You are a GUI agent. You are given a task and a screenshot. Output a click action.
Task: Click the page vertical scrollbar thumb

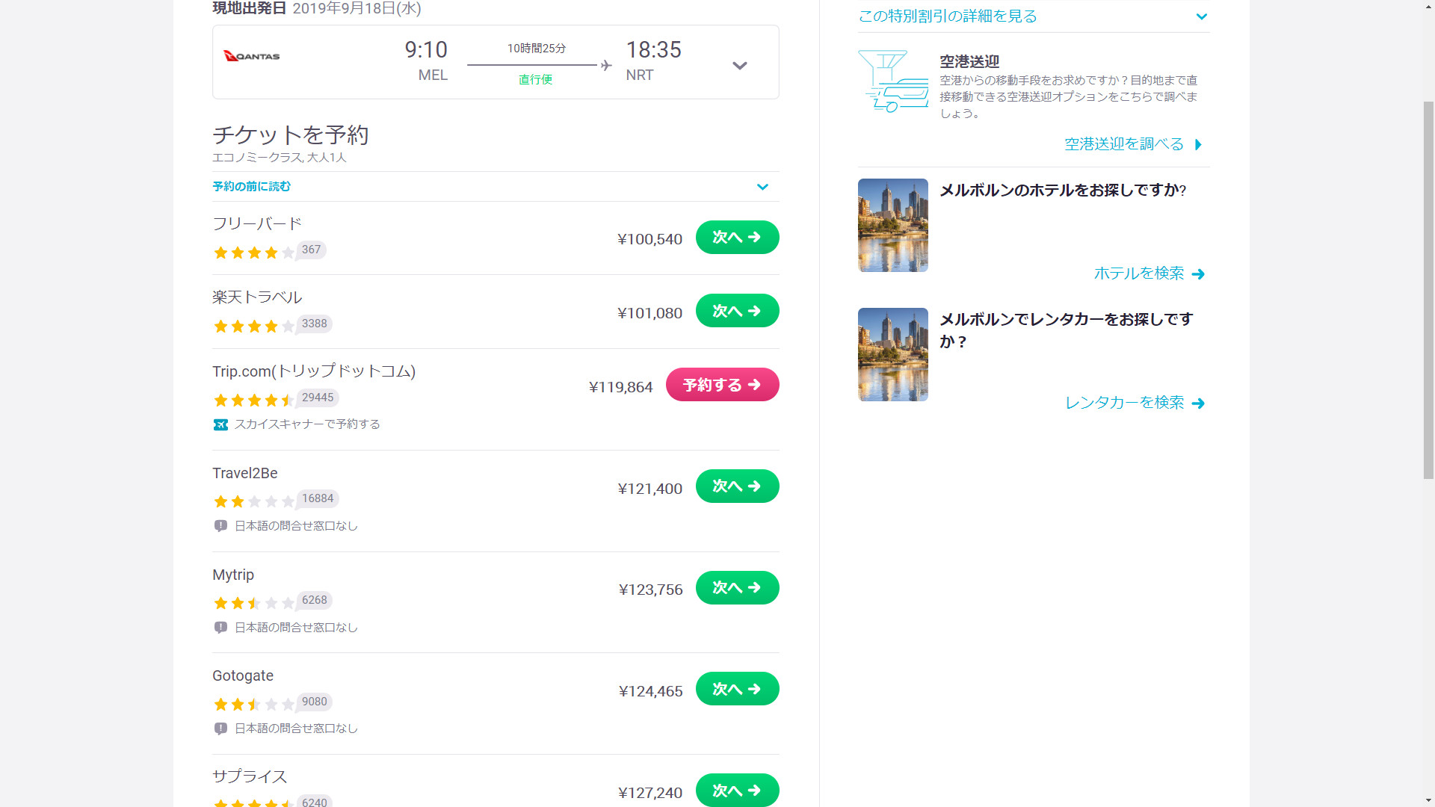[1428, 291]
